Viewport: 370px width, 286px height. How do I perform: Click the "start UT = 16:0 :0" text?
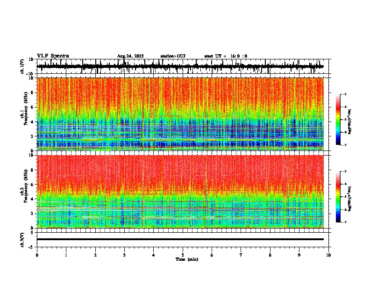click(x=226, y=56)
